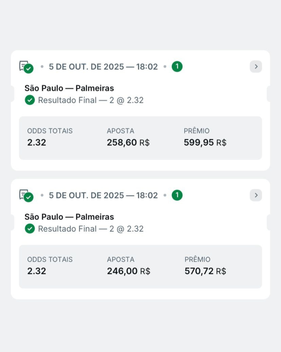Open the first São Paulo — Palmeiras match entry
This screenshot has height=352, width=281.
point(69,88)
